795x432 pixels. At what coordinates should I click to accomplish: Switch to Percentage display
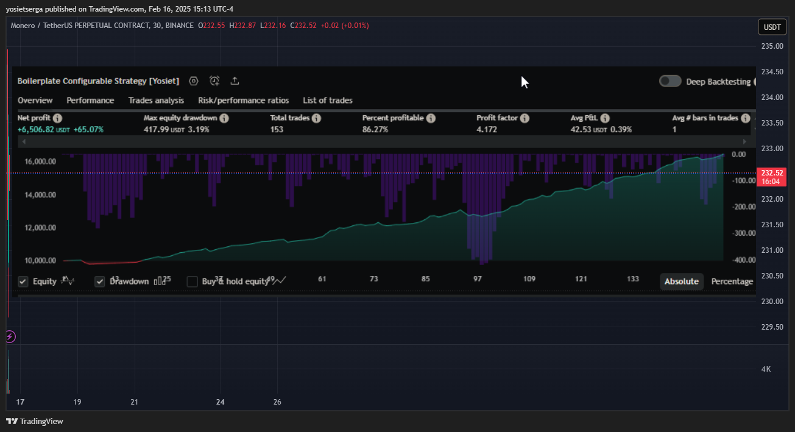pyautogui.click(x=732, y=282)
